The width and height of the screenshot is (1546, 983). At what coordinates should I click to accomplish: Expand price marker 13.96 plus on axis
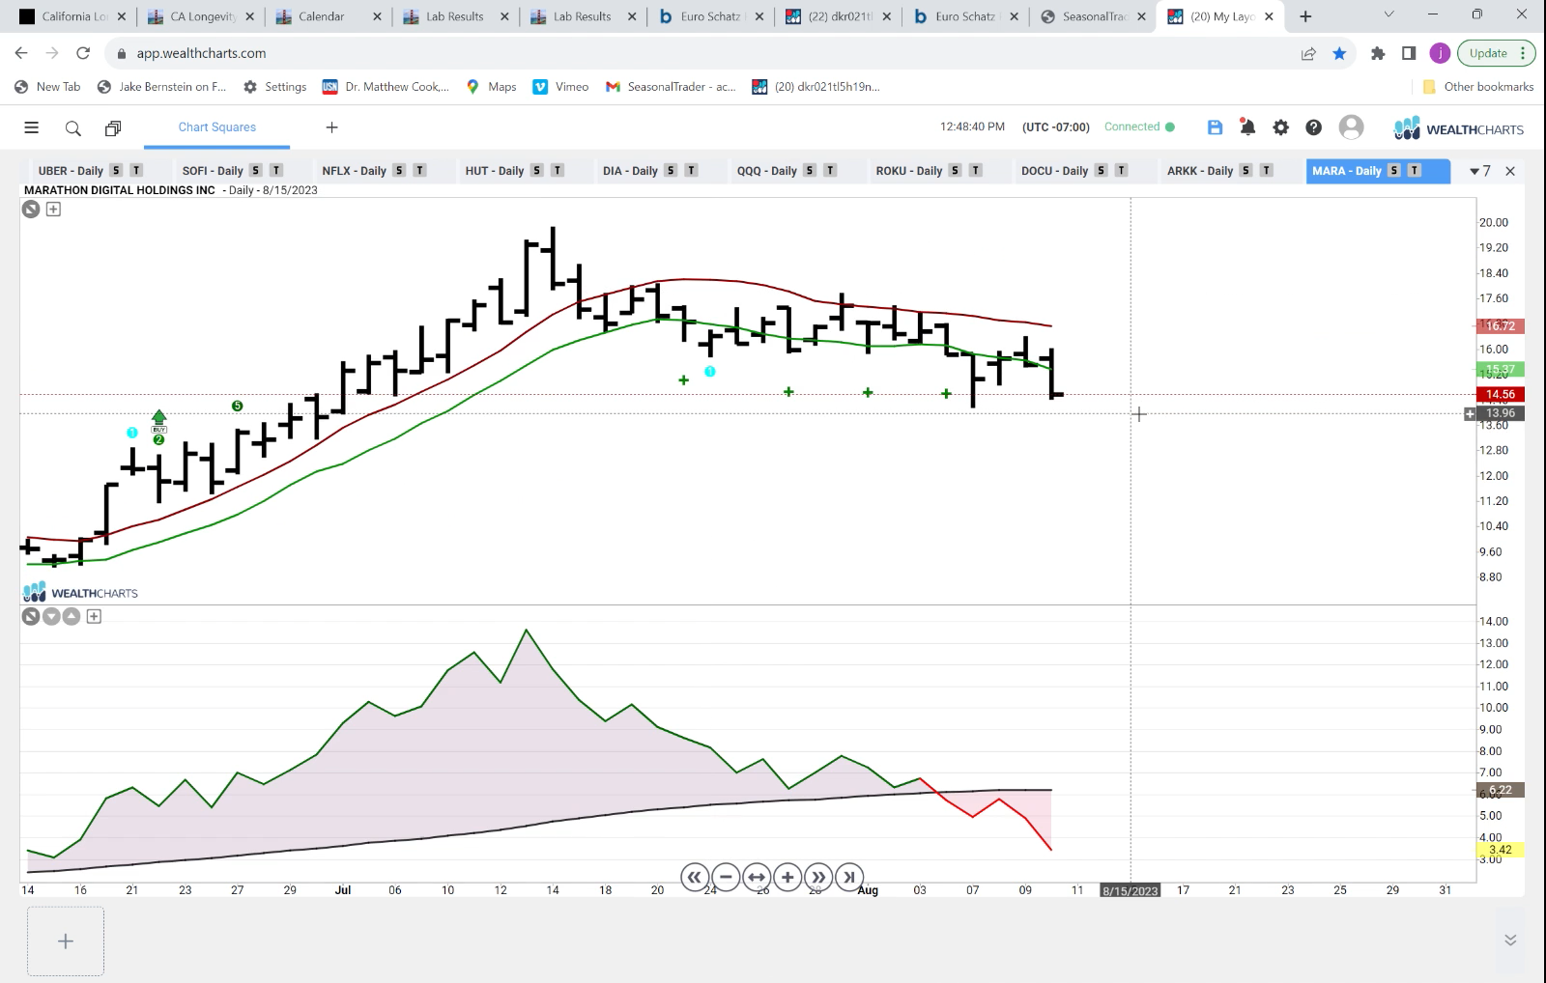(1470, 413)
